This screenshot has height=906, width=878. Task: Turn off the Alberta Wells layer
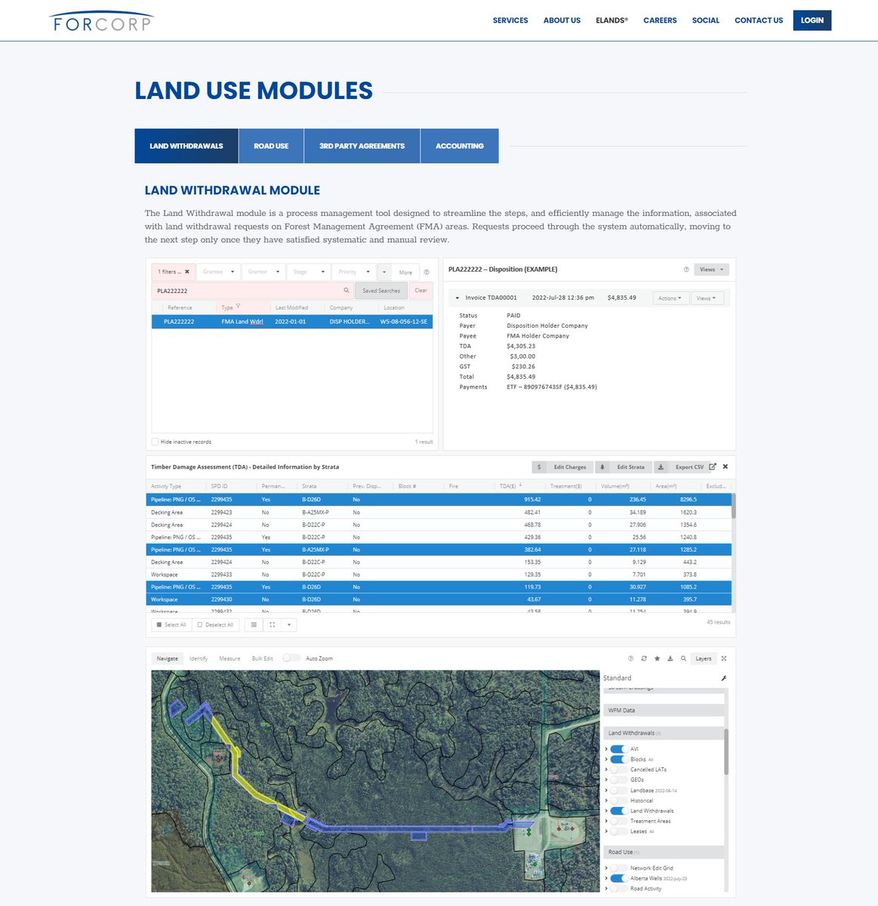[618, 879]
